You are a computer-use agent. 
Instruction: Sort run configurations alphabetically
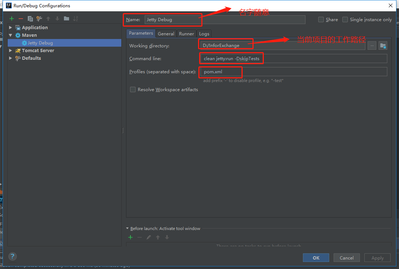[76, 19]
